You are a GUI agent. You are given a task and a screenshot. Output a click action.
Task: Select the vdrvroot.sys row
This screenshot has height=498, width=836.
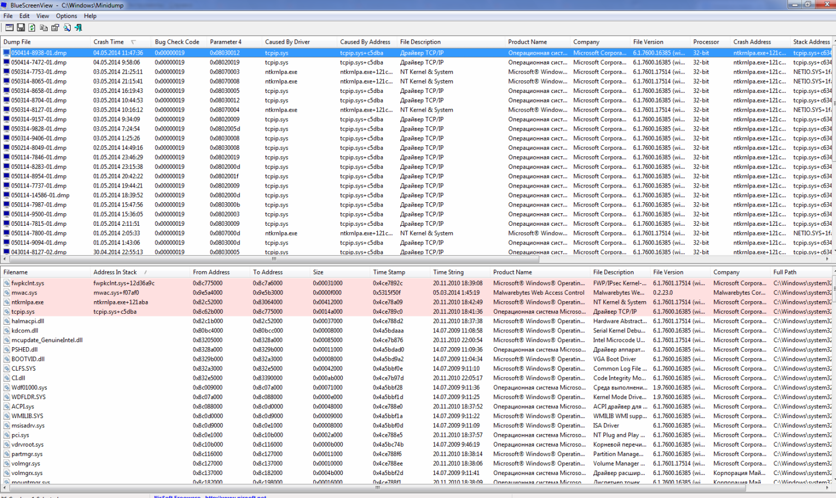tap(416, 444)
